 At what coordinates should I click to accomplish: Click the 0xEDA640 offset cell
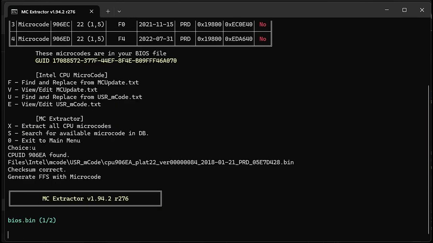(239, 39)
